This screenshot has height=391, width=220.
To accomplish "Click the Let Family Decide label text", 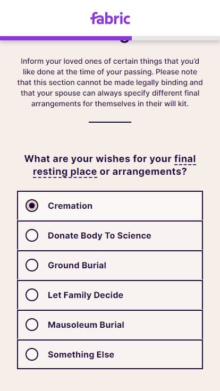I will tap(86, 295).
